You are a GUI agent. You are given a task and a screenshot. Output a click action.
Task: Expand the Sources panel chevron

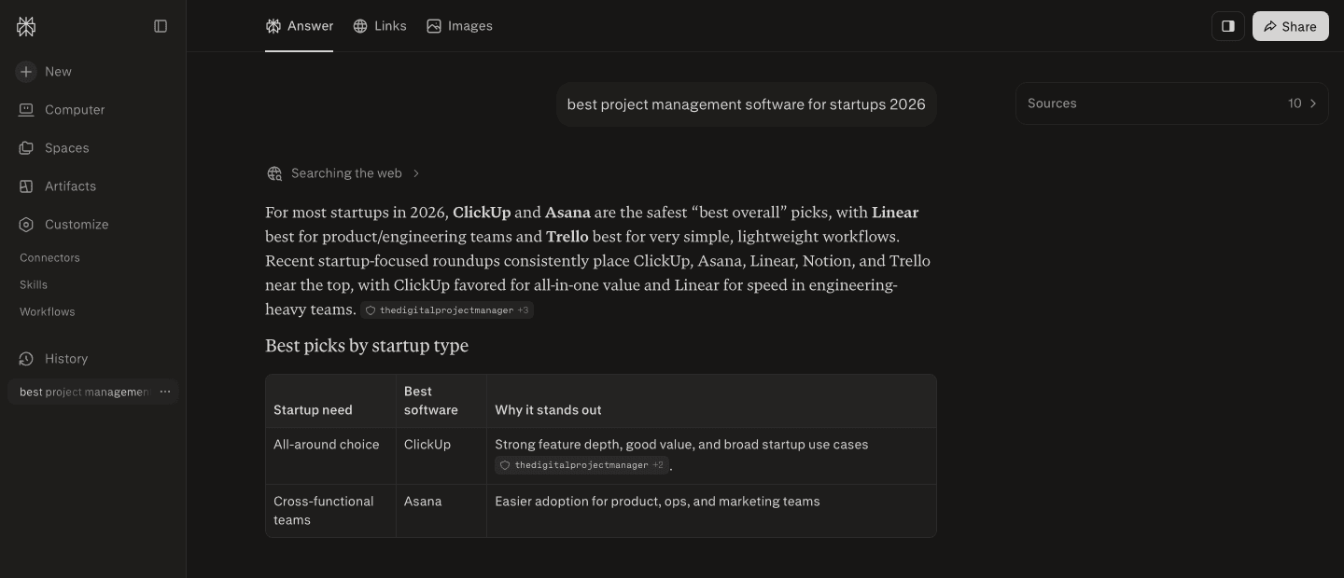tap(1313, 103)
